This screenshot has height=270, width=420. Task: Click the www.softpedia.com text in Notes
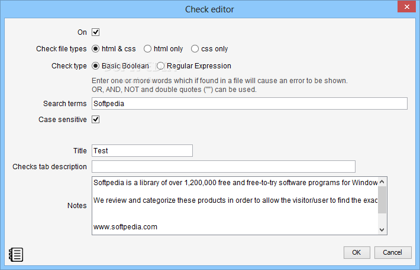pos(125,227)
